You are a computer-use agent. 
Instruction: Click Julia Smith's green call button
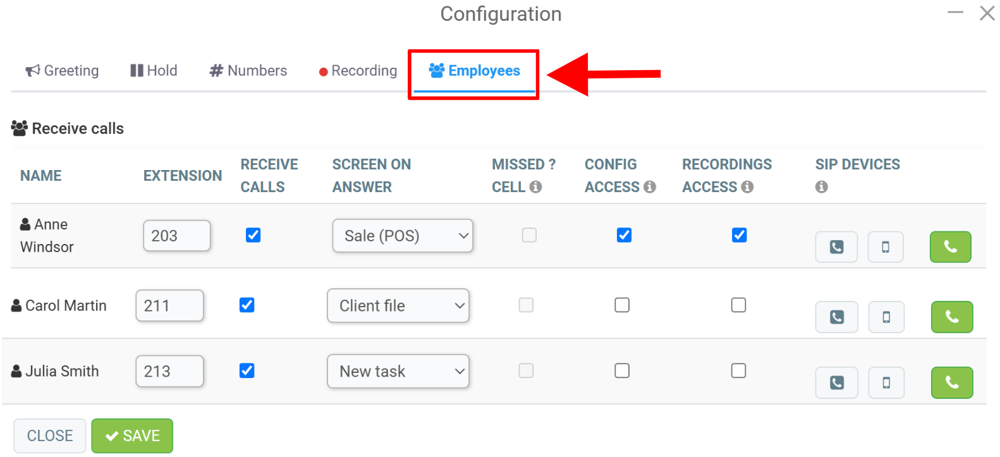coord(952,382)
